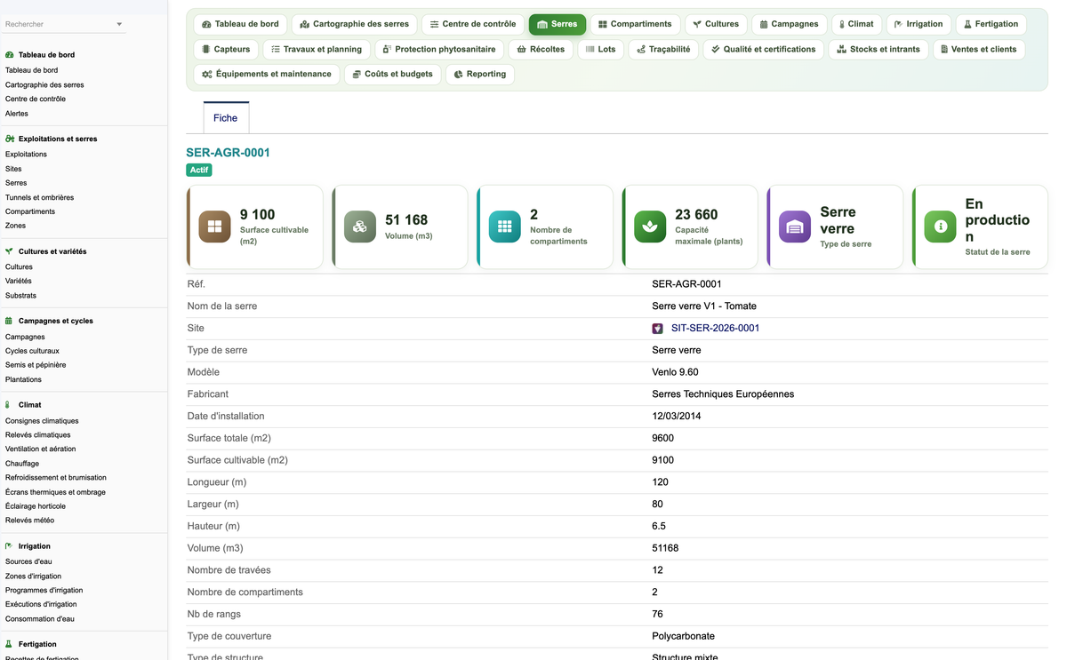Click the Type de serre purple warehouse icon
This screenshot has width=1067, height=660.
pos(795,227)
